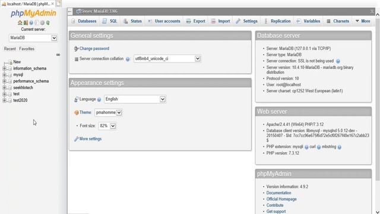Open the Databases tab

[84, 21]
